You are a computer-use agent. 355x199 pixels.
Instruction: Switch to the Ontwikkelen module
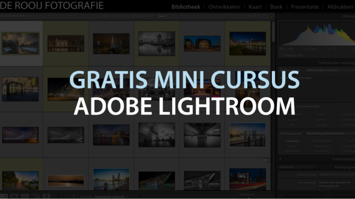pyautogui.click(x=224, y=7)
